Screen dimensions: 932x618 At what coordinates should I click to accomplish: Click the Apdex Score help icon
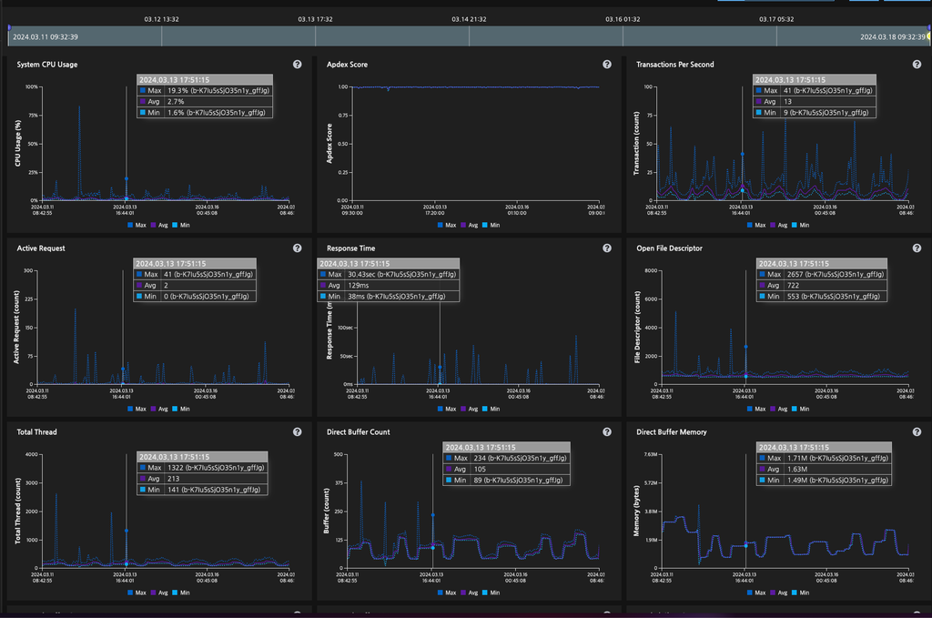607,65
